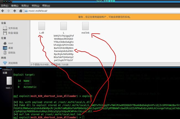This screenshot has height=119, width=180.
Task: Click 'Automatic' target name in terminal
Action: coord(30,87)
